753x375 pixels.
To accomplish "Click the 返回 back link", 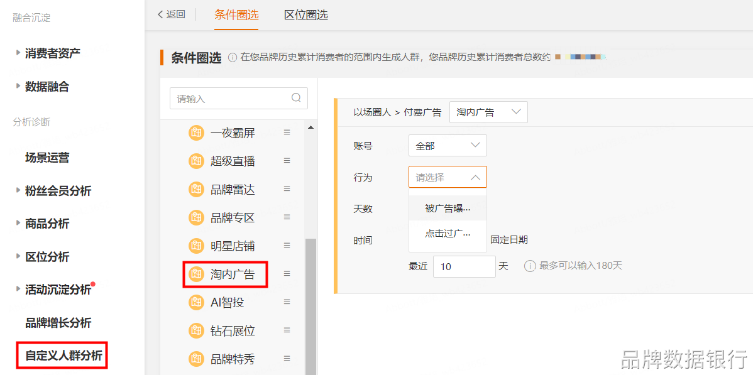I will coord(171,14).
